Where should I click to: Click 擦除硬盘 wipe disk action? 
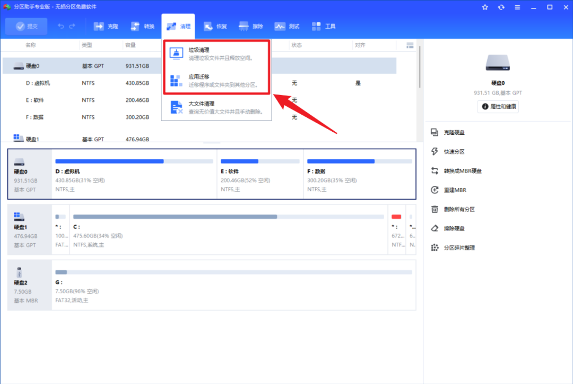tap(448, 228)
